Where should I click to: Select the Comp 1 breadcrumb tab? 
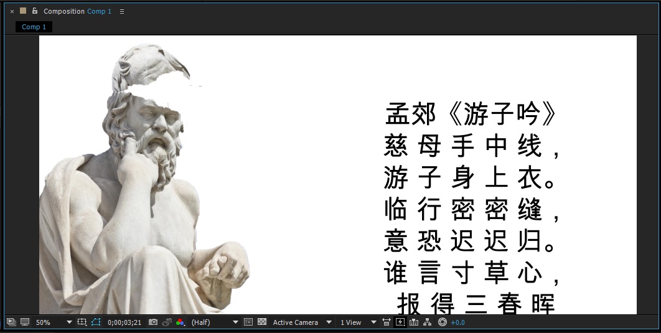coord(34,27)
